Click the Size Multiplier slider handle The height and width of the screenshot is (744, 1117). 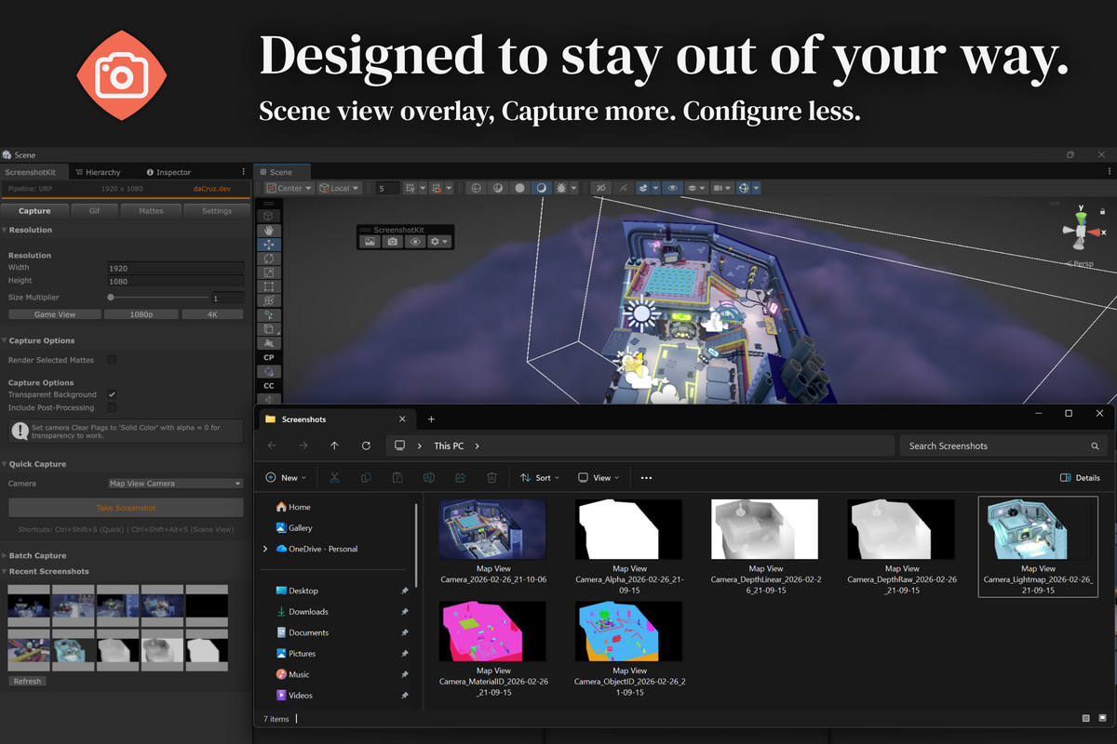pyautogui.click(x=111, y=298)
